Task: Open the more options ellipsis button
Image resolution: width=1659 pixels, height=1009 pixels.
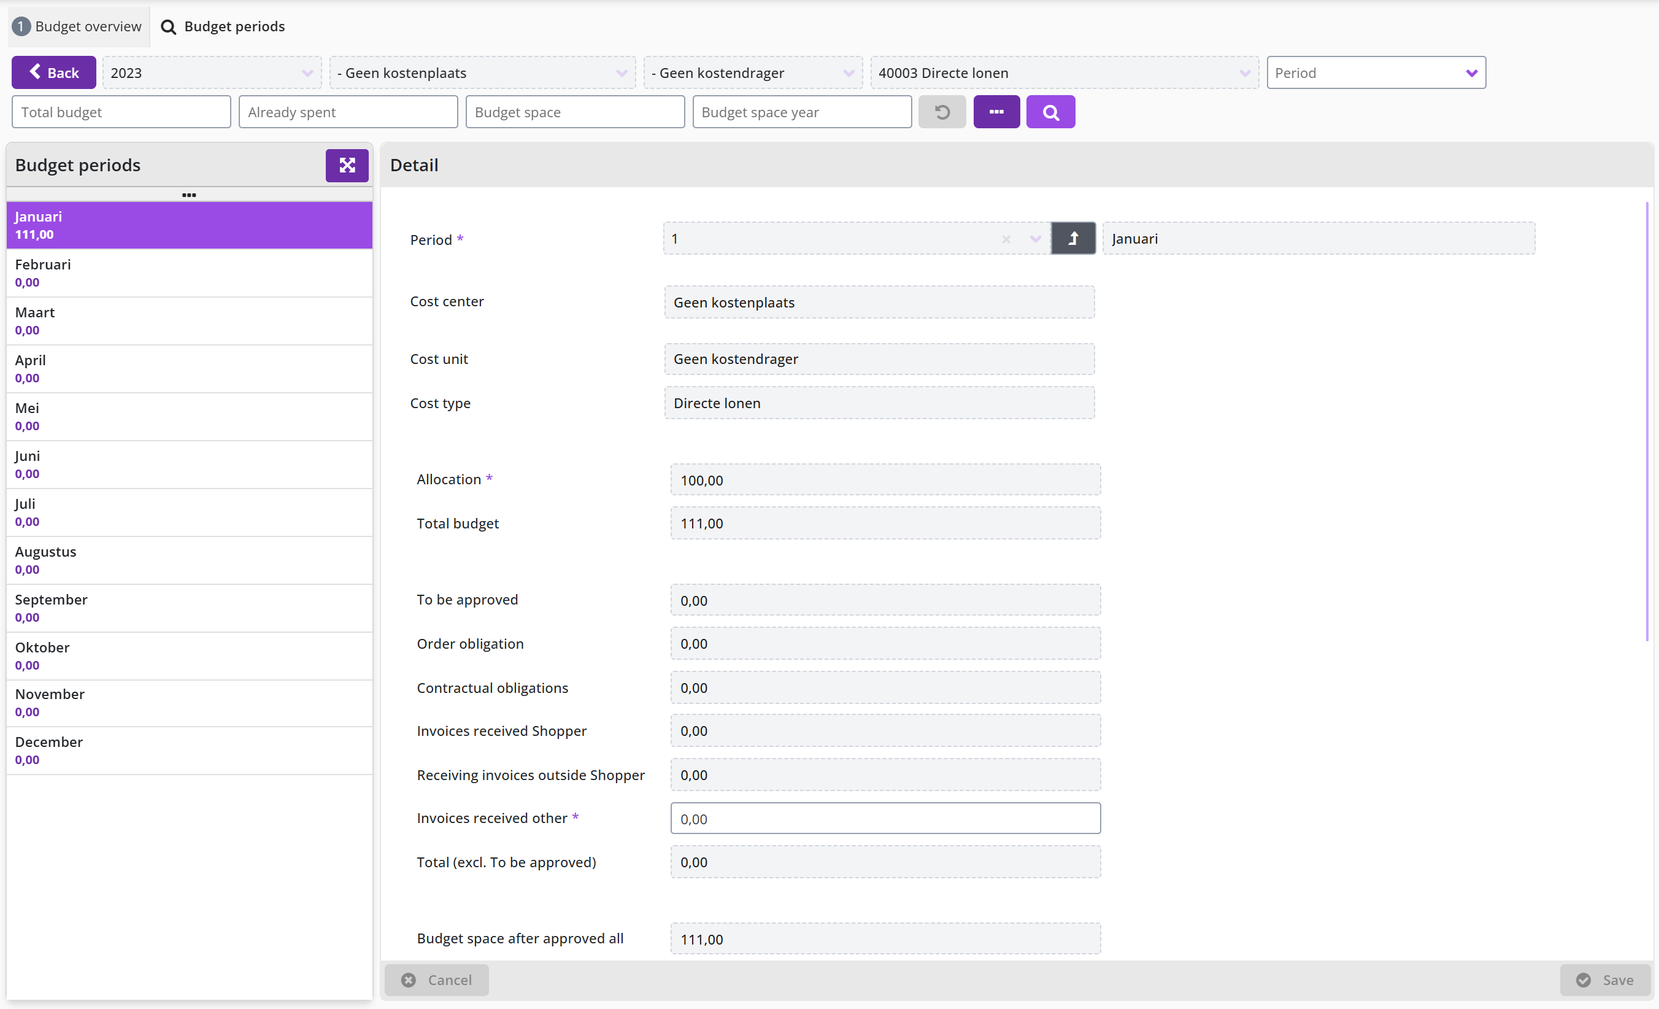Action: click(x=996, y=112)
